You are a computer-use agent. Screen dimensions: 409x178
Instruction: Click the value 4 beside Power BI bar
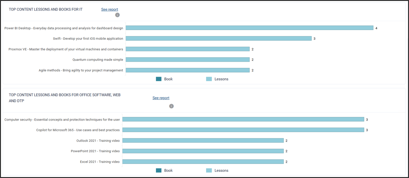point(377,28)
